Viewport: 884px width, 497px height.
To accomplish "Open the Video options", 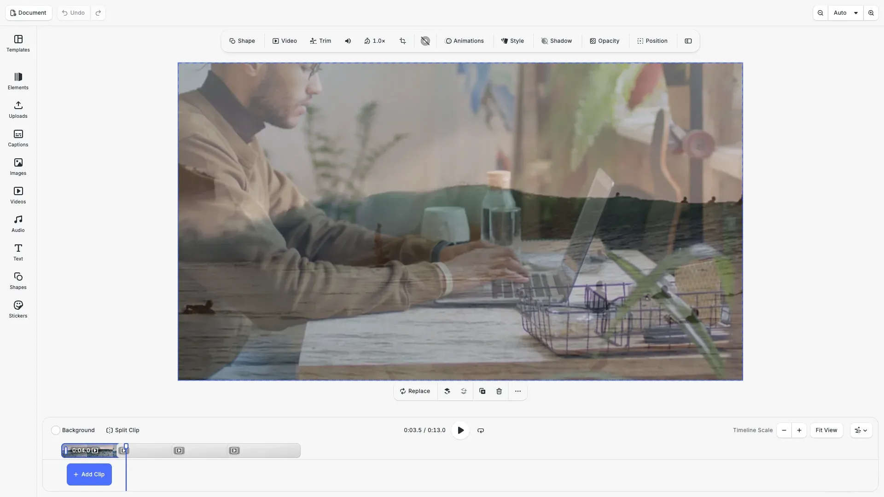I will coord(285,41).
